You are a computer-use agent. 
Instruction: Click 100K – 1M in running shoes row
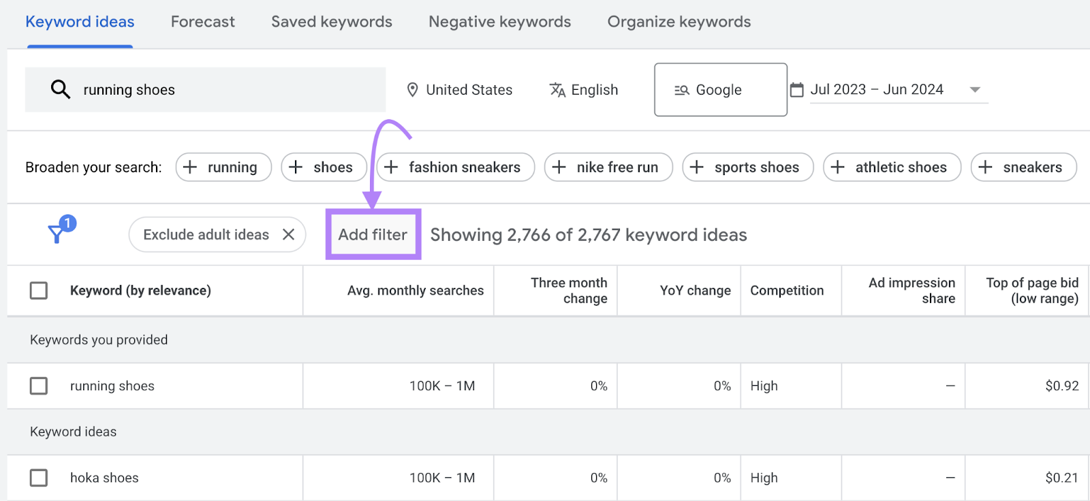tap(442, 386)
